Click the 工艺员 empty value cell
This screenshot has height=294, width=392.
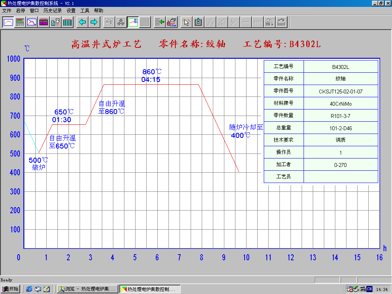(340, 176)
